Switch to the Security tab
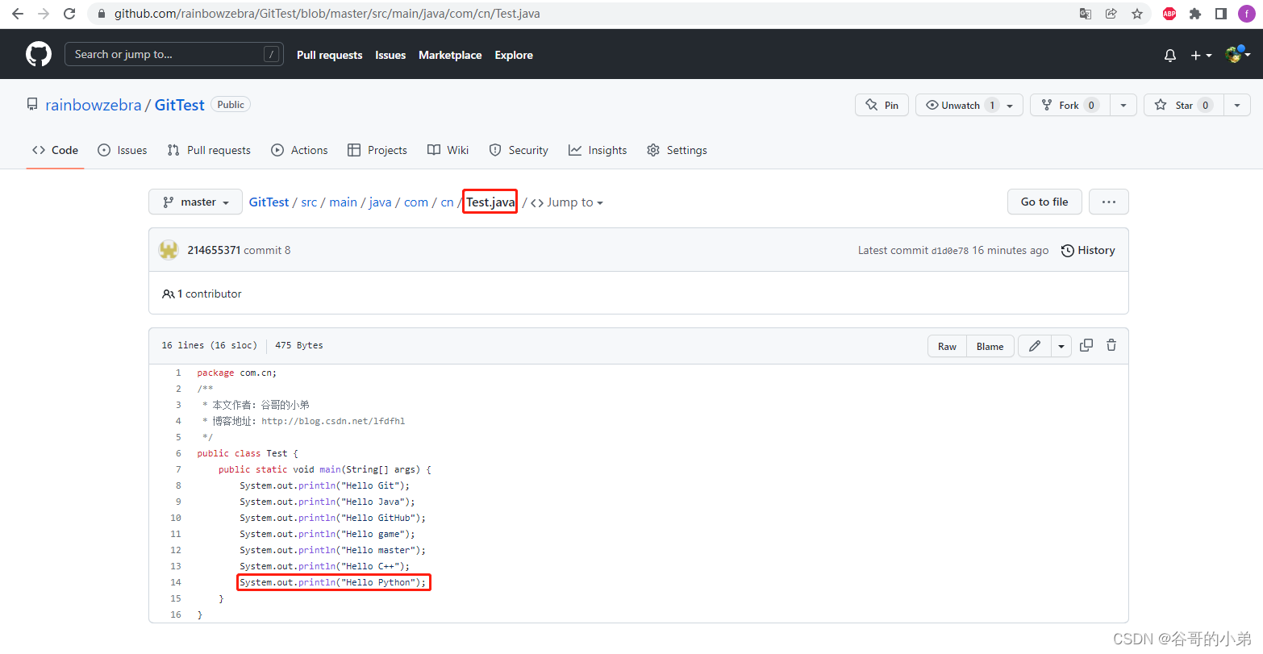This screenshot has height=654, width=1263. point(519,150)
